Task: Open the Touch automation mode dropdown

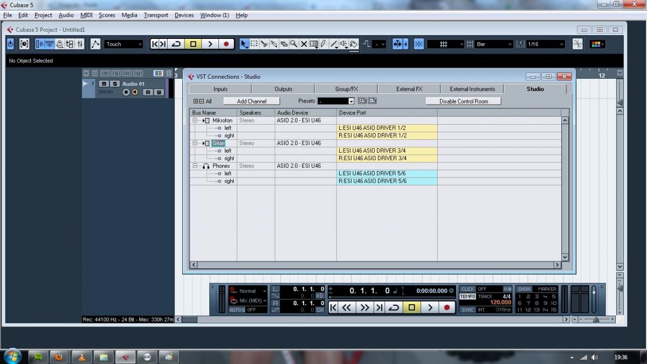Action: (123, 44)
